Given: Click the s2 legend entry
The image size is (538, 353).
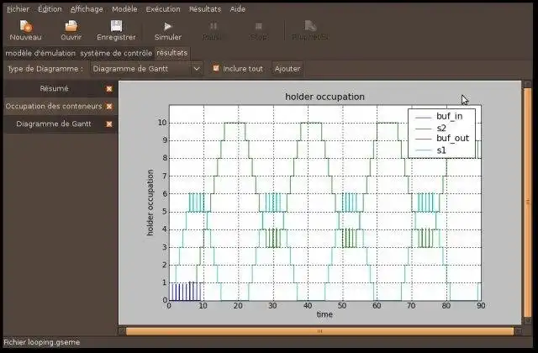Looking at the screenshot, I should pyautogui.click(x=431, y=129).
